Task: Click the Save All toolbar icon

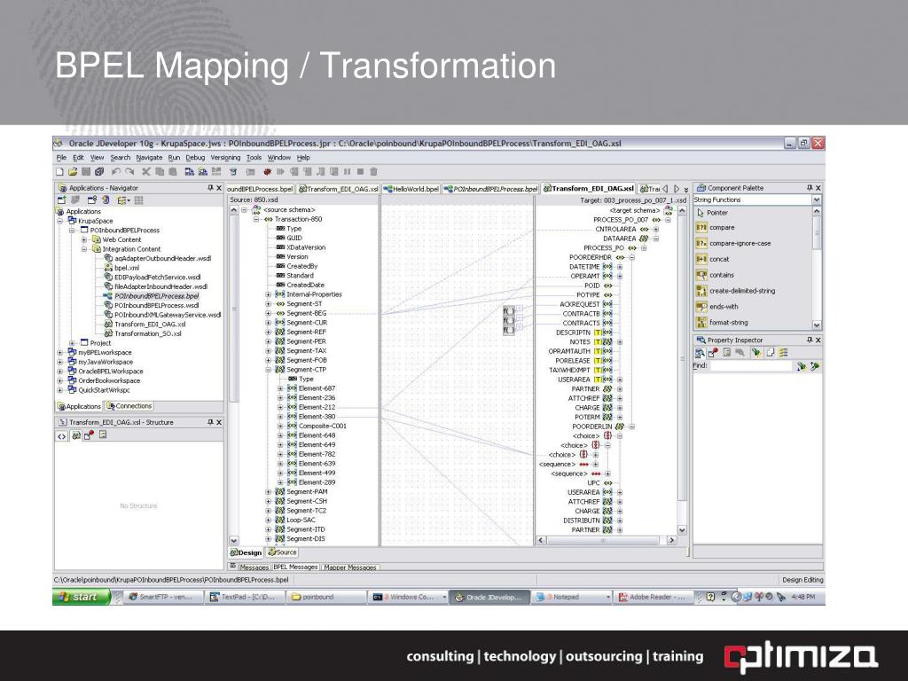Action: coord(99,171)
